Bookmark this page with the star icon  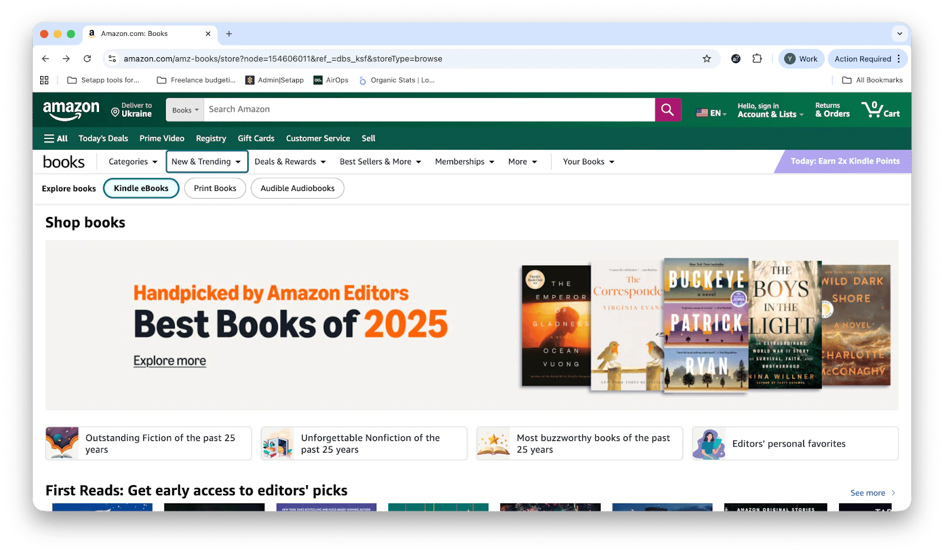tap(706, 59)
